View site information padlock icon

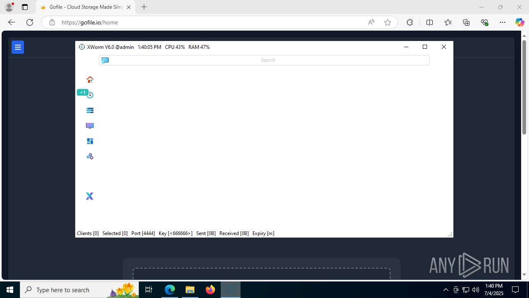click(52, 22)
